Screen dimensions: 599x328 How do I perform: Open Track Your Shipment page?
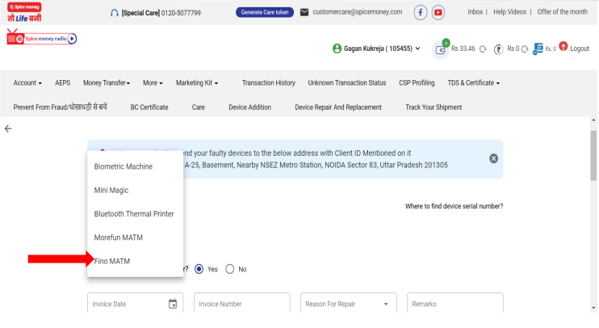tap(434, 107)
